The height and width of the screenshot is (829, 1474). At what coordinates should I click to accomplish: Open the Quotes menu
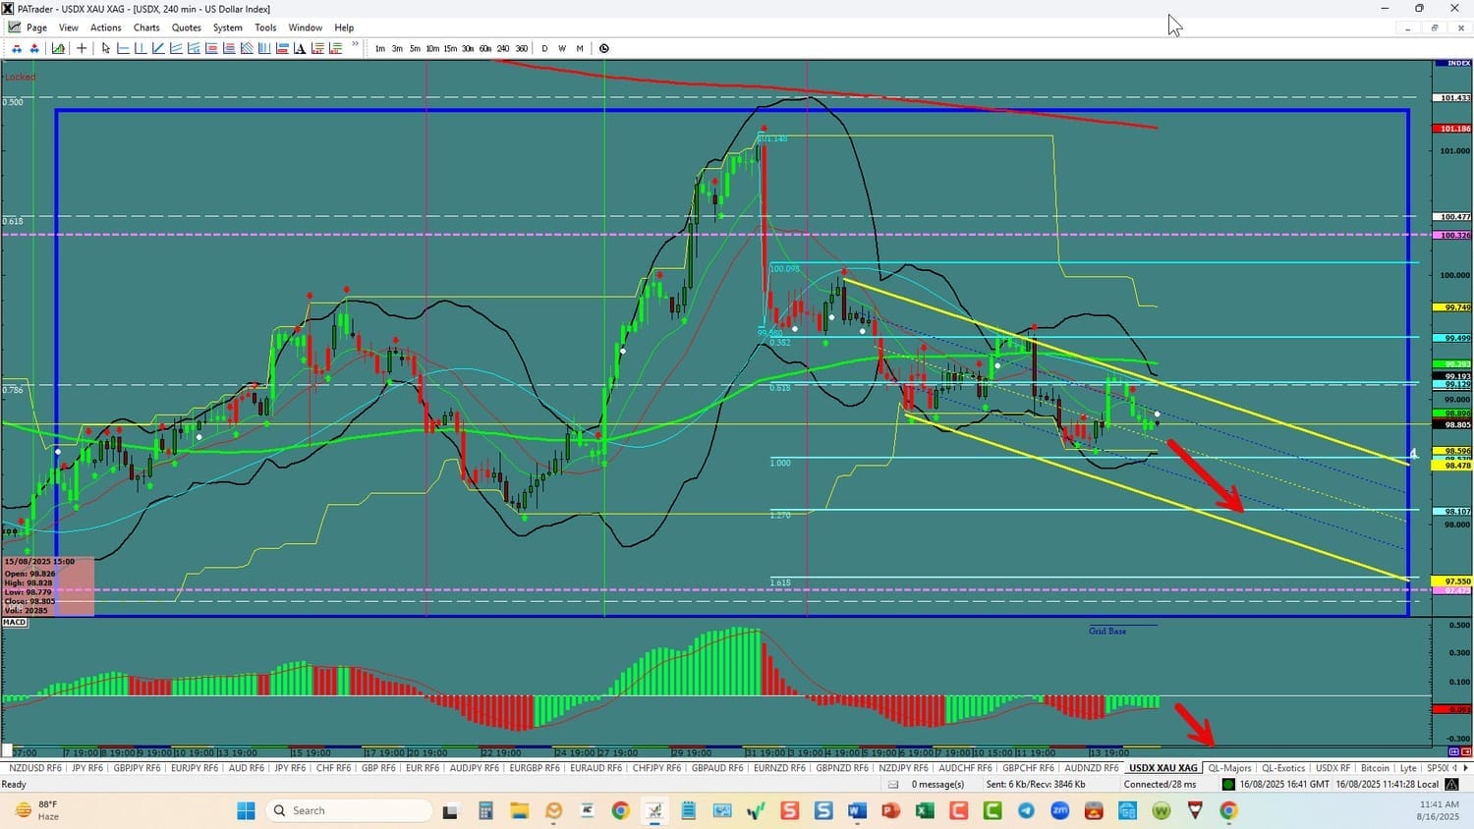(x=186, y=28)
